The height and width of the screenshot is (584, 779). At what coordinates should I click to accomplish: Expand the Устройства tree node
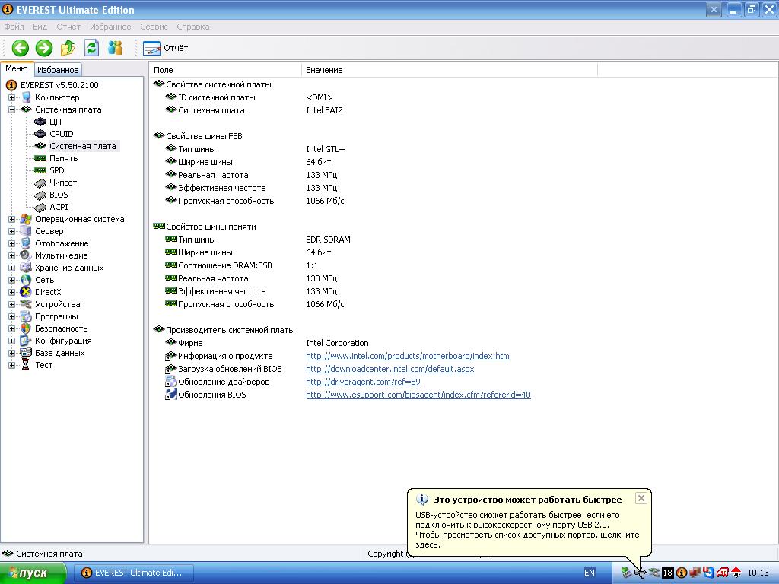click(x=11, y=304)
